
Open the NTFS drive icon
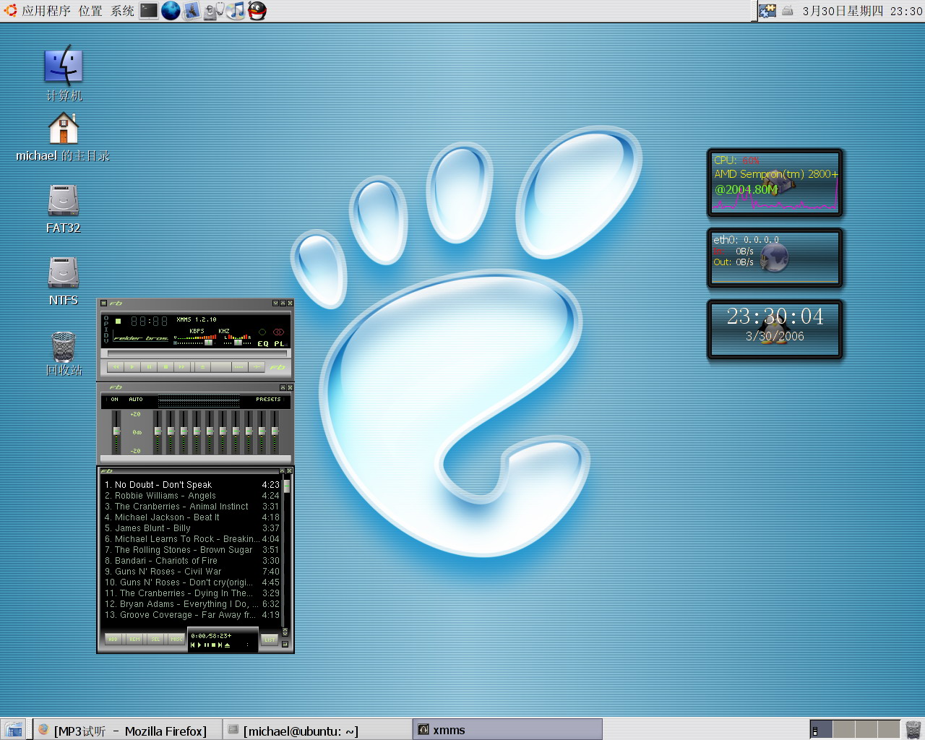[x=63, y=281]
